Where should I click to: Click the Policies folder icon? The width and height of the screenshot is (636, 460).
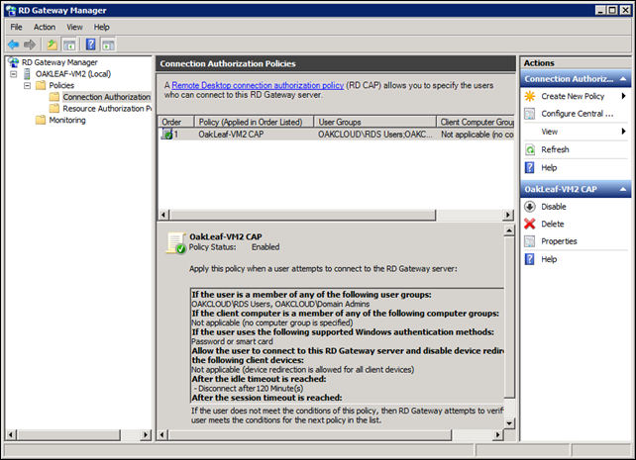tap(41, 85)
